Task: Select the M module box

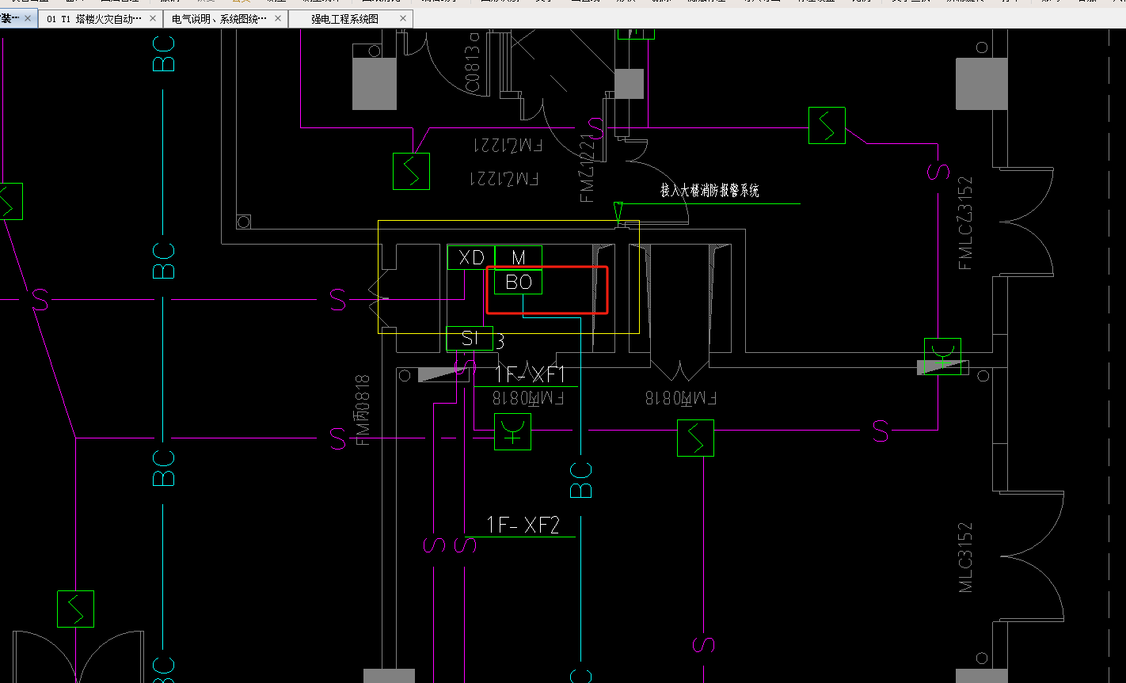Action: click(x=519, y=257)
